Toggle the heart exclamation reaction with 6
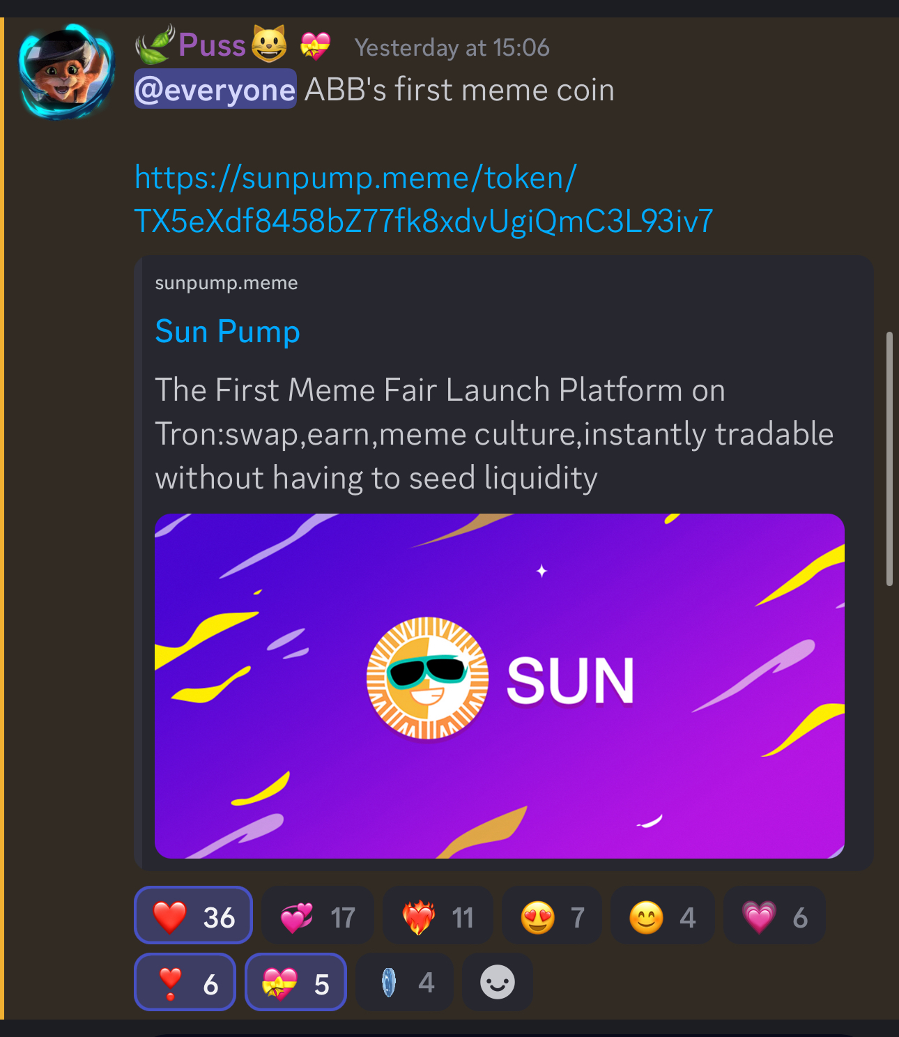899x1037 pixels. (185, 982)
